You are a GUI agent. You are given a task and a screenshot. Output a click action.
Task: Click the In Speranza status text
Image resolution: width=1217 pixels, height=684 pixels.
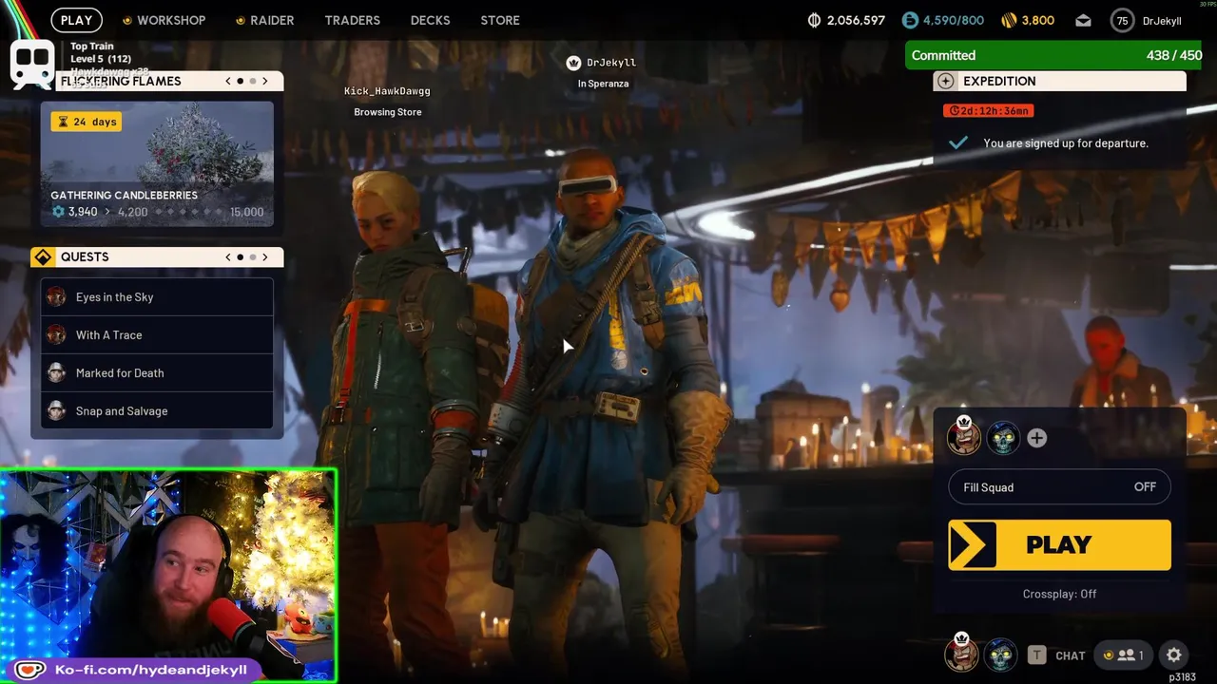[603, 84]
